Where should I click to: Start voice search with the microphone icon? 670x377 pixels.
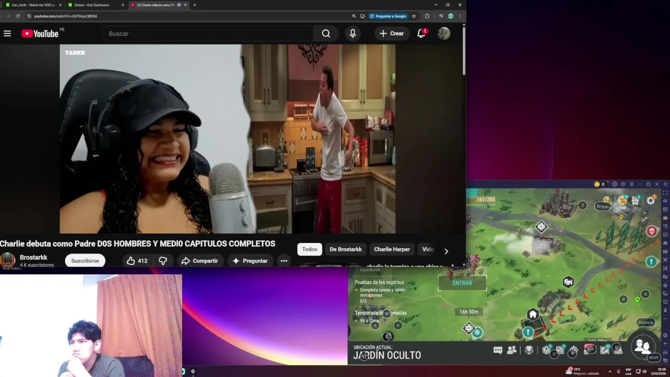353,34
